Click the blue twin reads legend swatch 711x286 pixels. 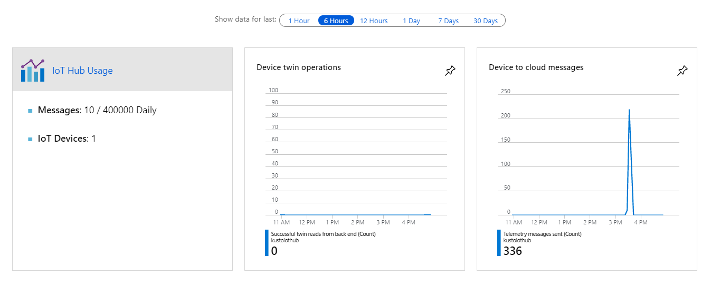267,243
